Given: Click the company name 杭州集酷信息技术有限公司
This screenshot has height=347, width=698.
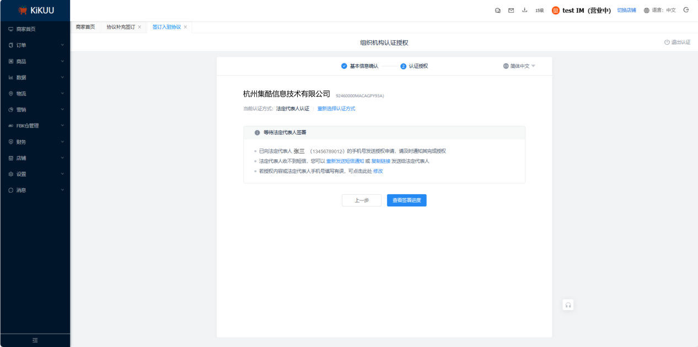Looking at the screenshot, I should (x=287, y=94).
